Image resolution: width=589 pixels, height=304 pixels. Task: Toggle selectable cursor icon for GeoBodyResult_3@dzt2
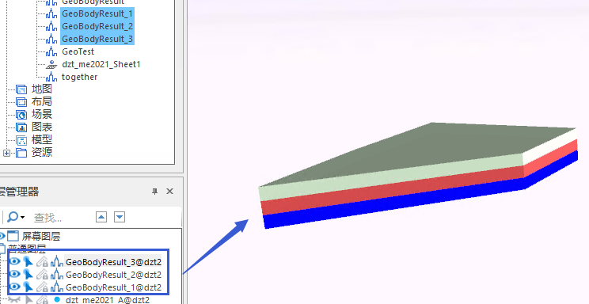[x=28, y=261]
